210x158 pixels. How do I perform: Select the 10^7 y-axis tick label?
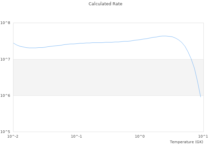click(6, 59)
